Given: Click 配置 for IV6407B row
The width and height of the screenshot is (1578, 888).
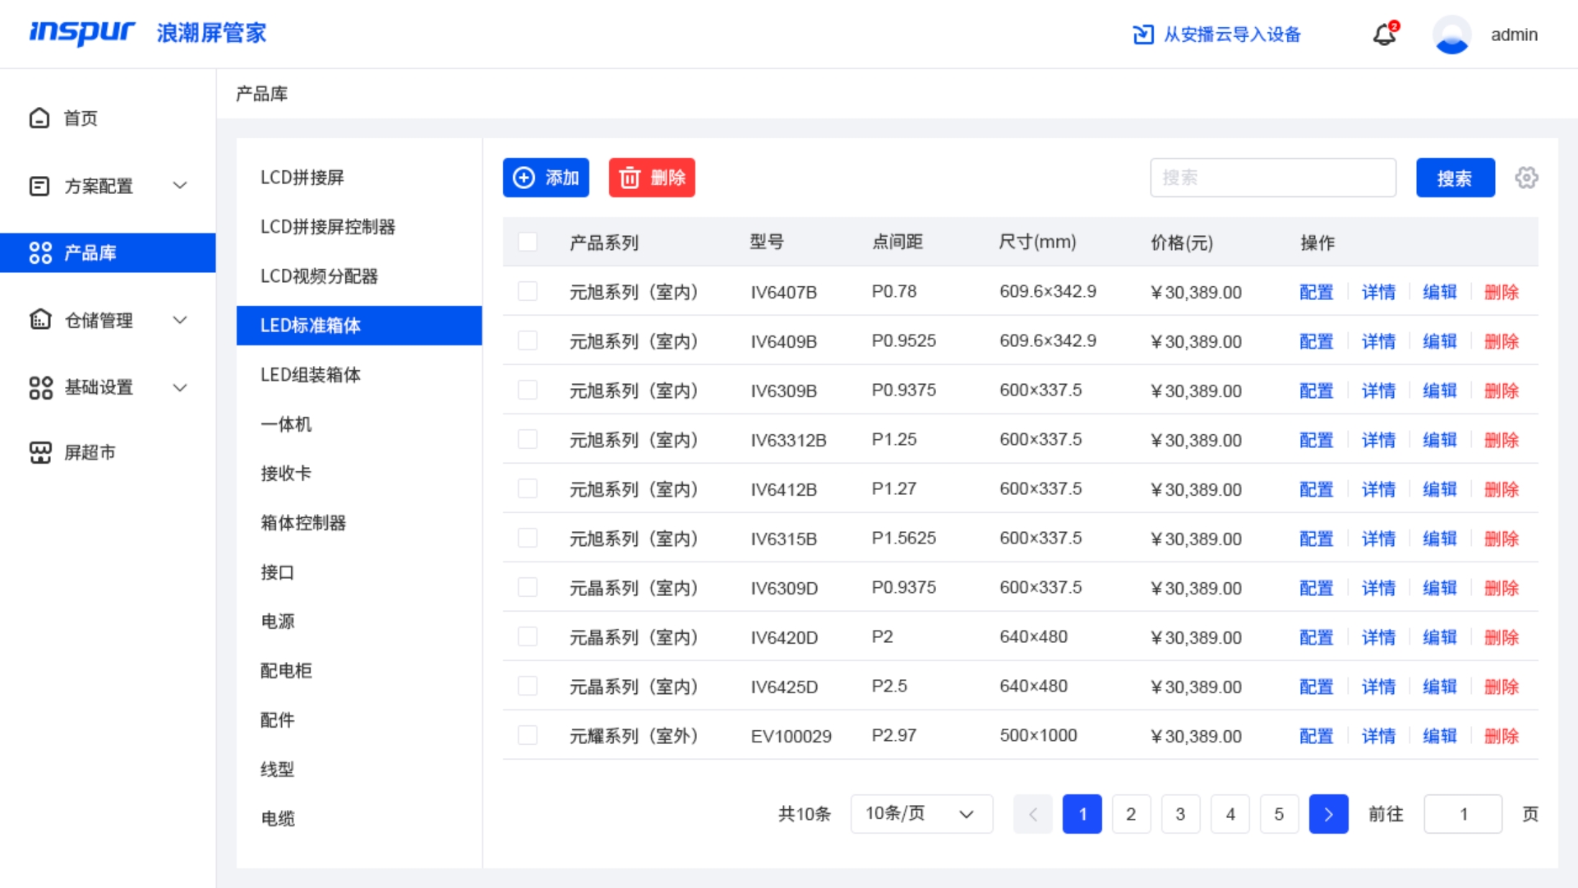Looking at the screenshot, I should (x=1316, y=292).
